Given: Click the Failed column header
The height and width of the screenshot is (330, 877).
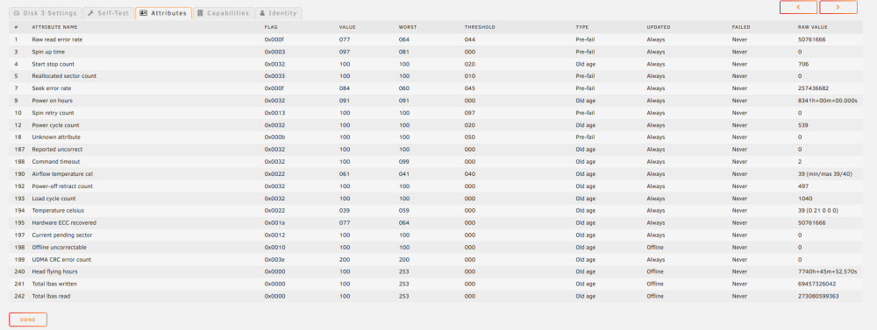Looking at the screenshot, I should 741,27.
